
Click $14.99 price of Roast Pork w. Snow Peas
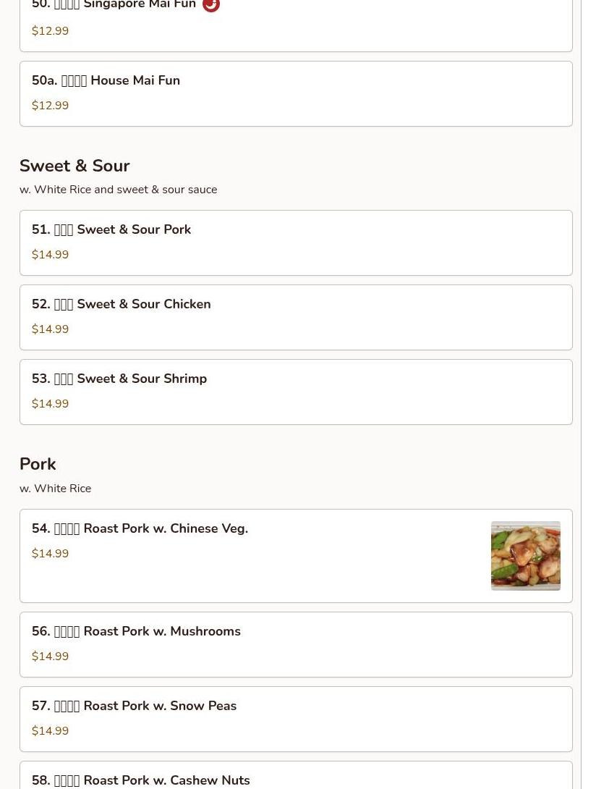tap(50, 730)
